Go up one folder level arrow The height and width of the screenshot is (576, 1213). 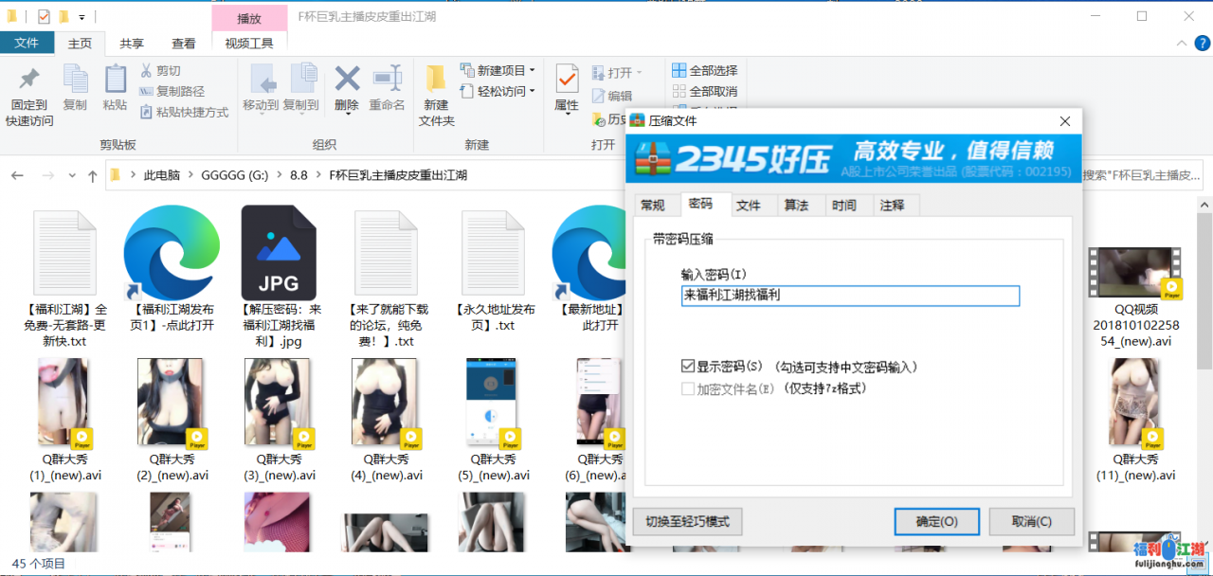[x=92, y=176]
